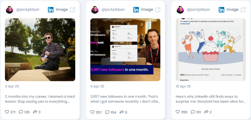This screenshot has height=120, width=251.
Task: Open external link icon on the 4 Apr post
Action: [73, 10]
